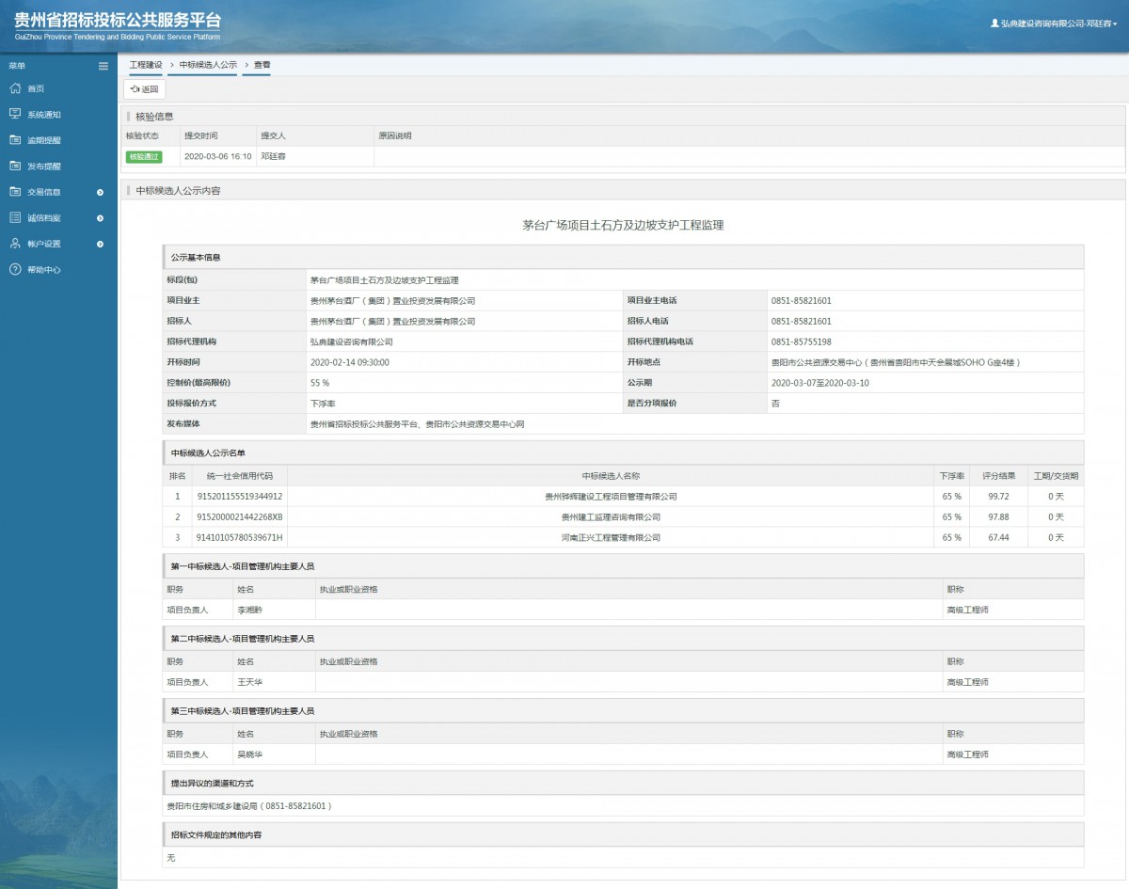1129x889 pixels.
Task: Click the question mark icon beside 帮助中心
Action: (14, 269)
